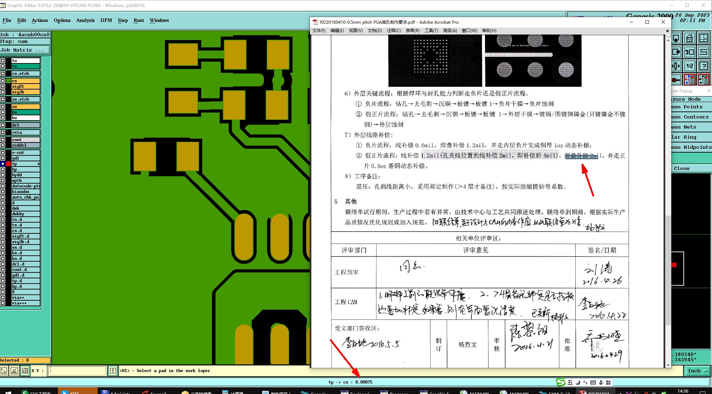Click the red tp layer color swatch
Image resolution: width=712 pixels, height=394 pixels.
[8, 164]
